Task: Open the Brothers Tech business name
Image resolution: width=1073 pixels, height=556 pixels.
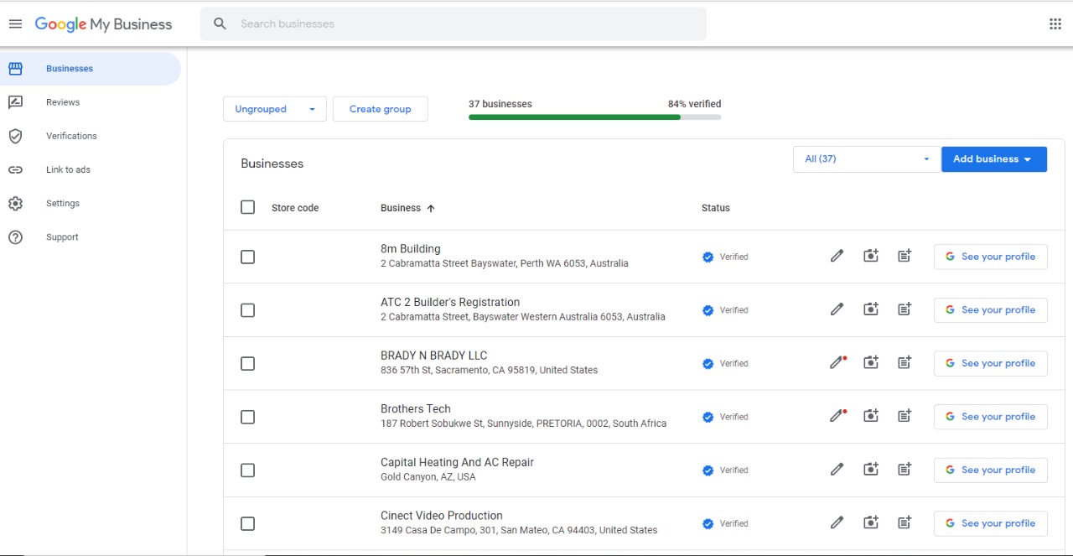Action: click(x=416, y=409)
